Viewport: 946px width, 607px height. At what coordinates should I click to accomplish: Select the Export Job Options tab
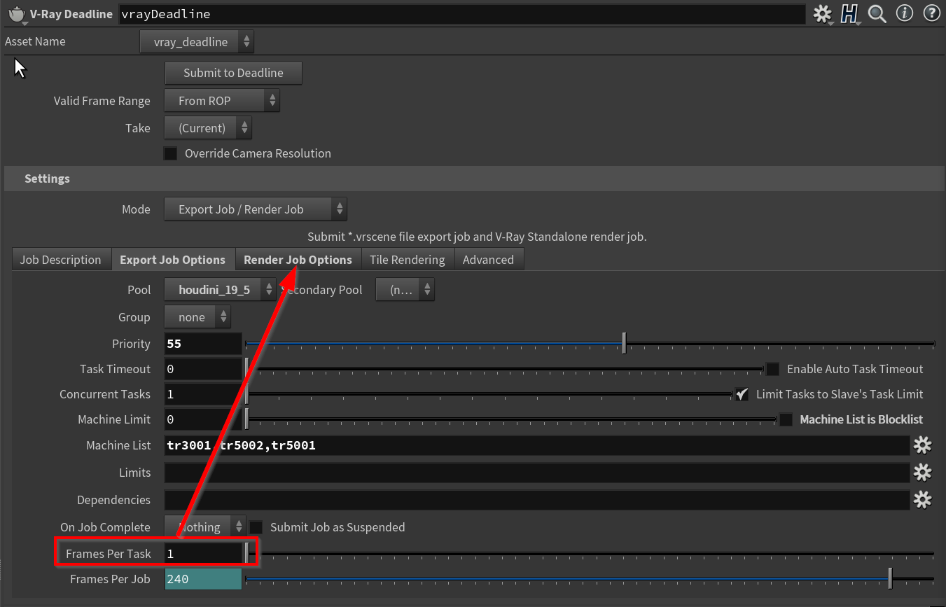173,260
